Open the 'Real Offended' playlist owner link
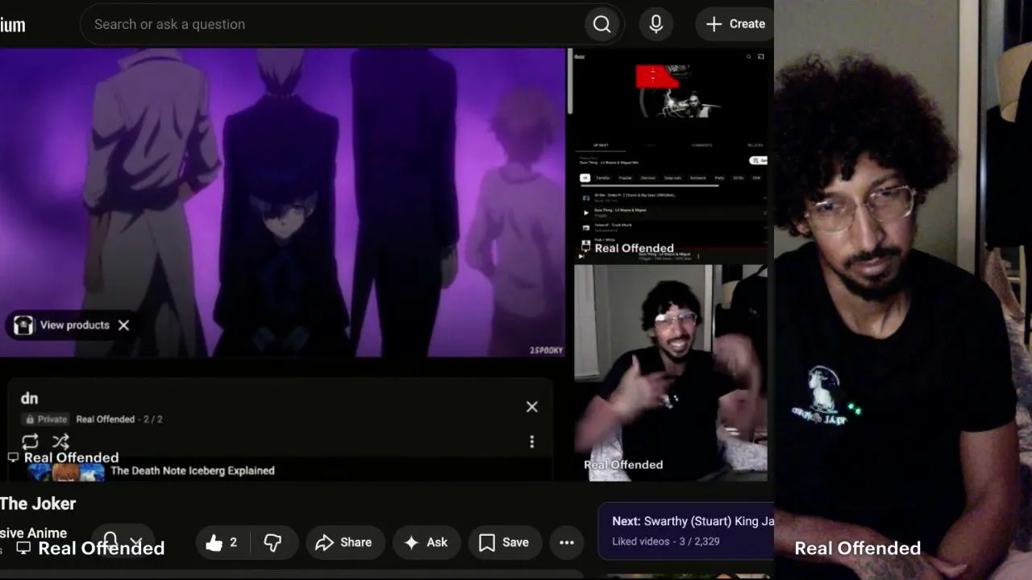1032x580 pixels. (105, 420)
